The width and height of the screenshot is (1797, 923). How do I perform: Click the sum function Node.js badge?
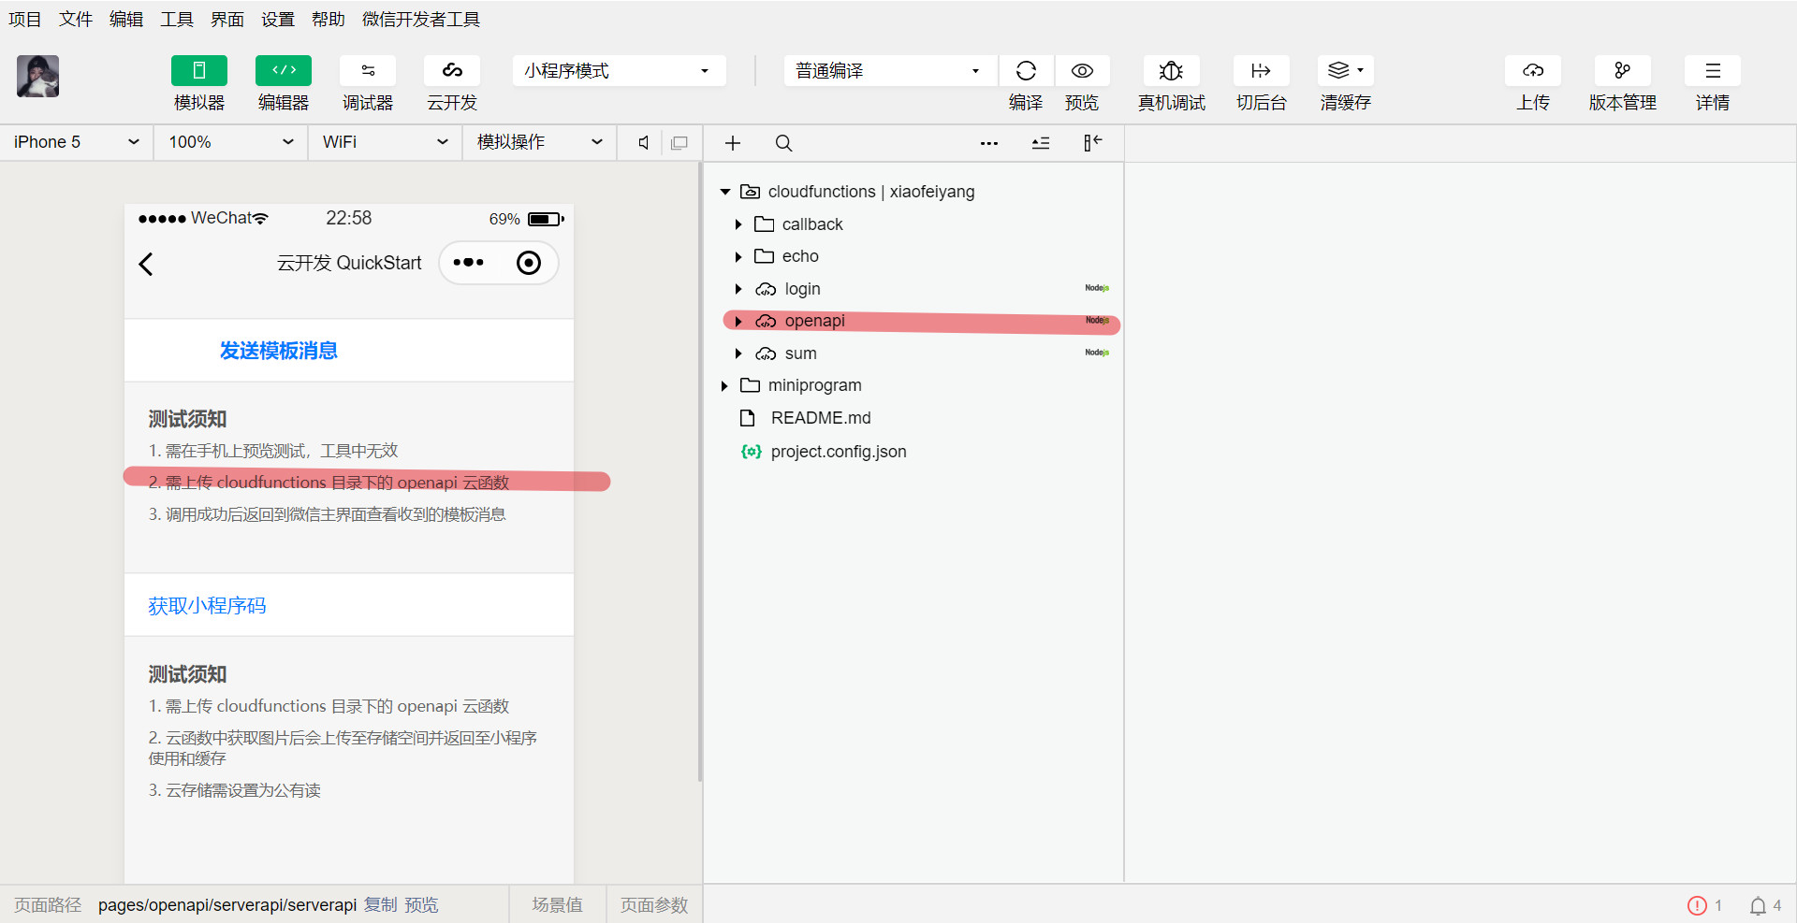pyautogui.click(x=1097, y=353)
